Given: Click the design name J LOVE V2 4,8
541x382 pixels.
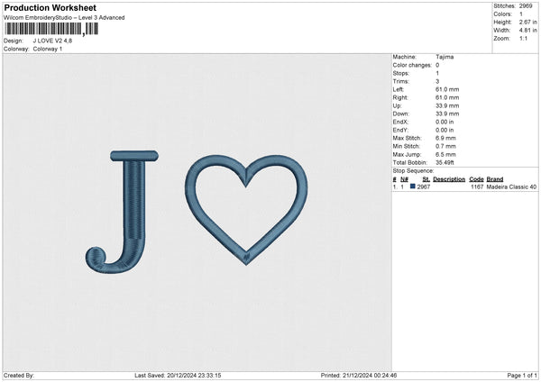Looking at the screenshot, I should pos(53,41).
